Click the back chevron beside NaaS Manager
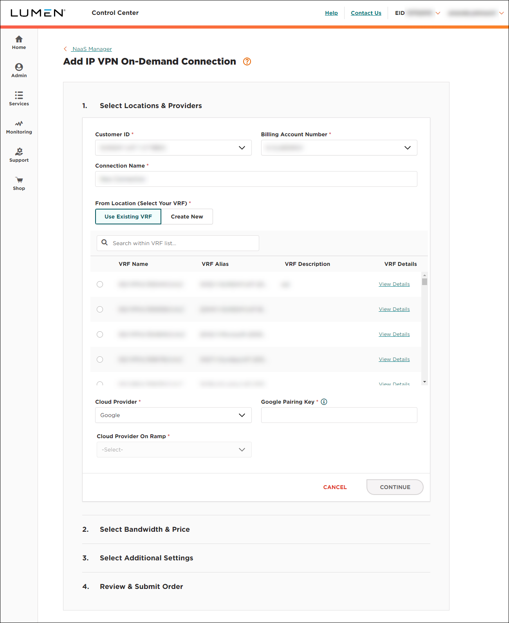The width and height of the screenshot is (509, 623). (65, 49)
